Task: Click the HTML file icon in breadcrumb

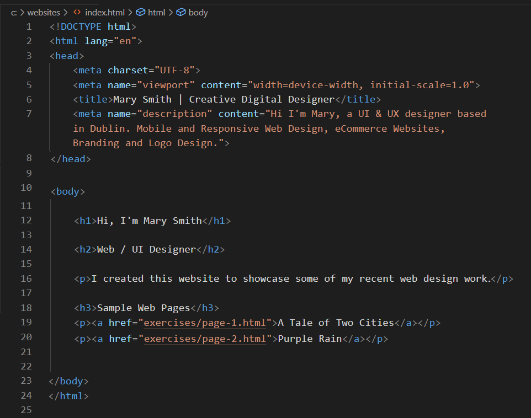Action: 77,12
